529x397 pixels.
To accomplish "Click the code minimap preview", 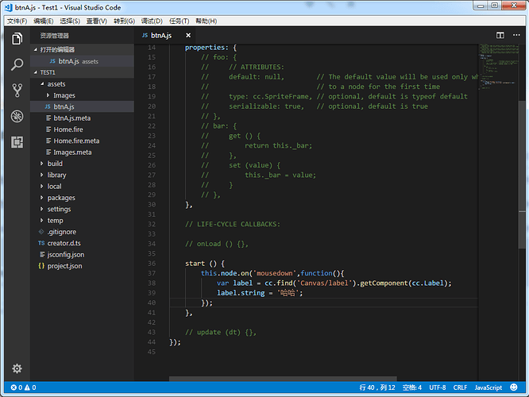I will coord(498,67).
